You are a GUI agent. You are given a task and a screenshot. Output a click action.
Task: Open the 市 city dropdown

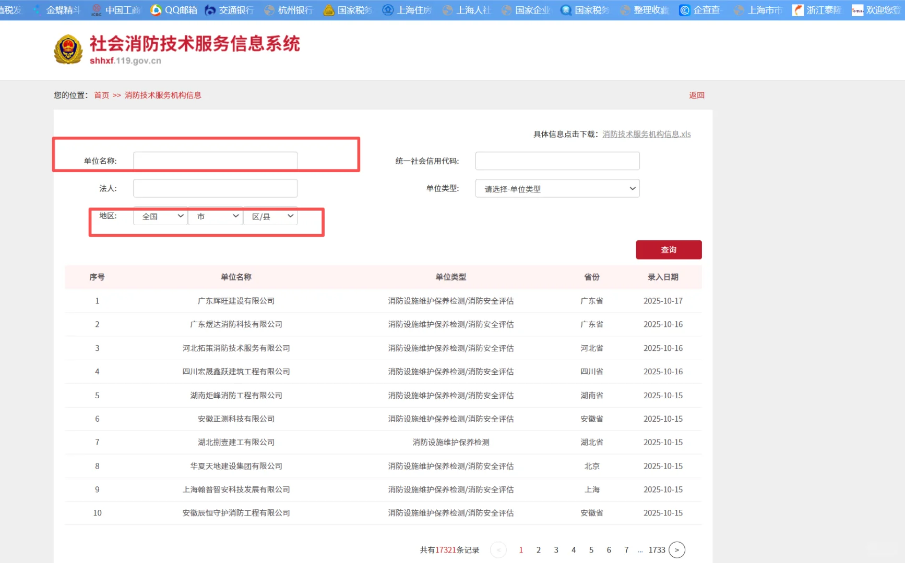[x=215, y=216]
